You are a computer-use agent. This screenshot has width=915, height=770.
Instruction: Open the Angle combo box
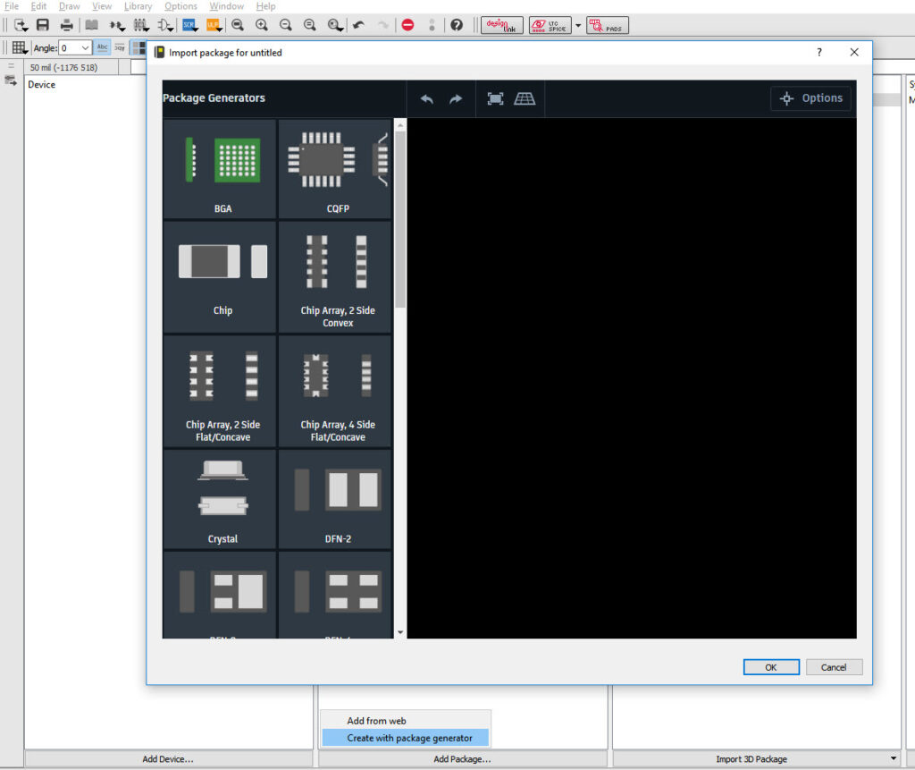click(x=75, y=48)
